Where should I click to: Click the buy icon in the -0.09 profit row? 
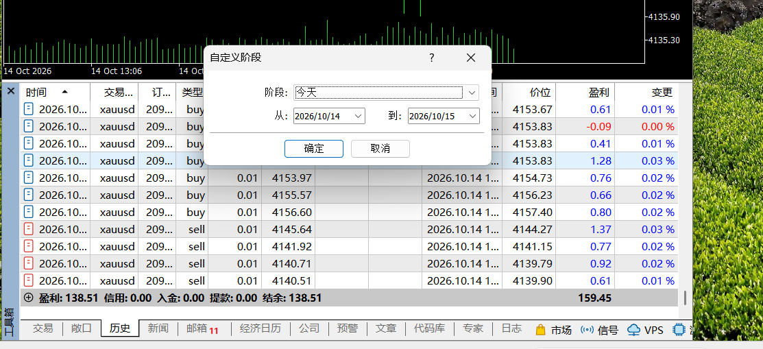29,127
